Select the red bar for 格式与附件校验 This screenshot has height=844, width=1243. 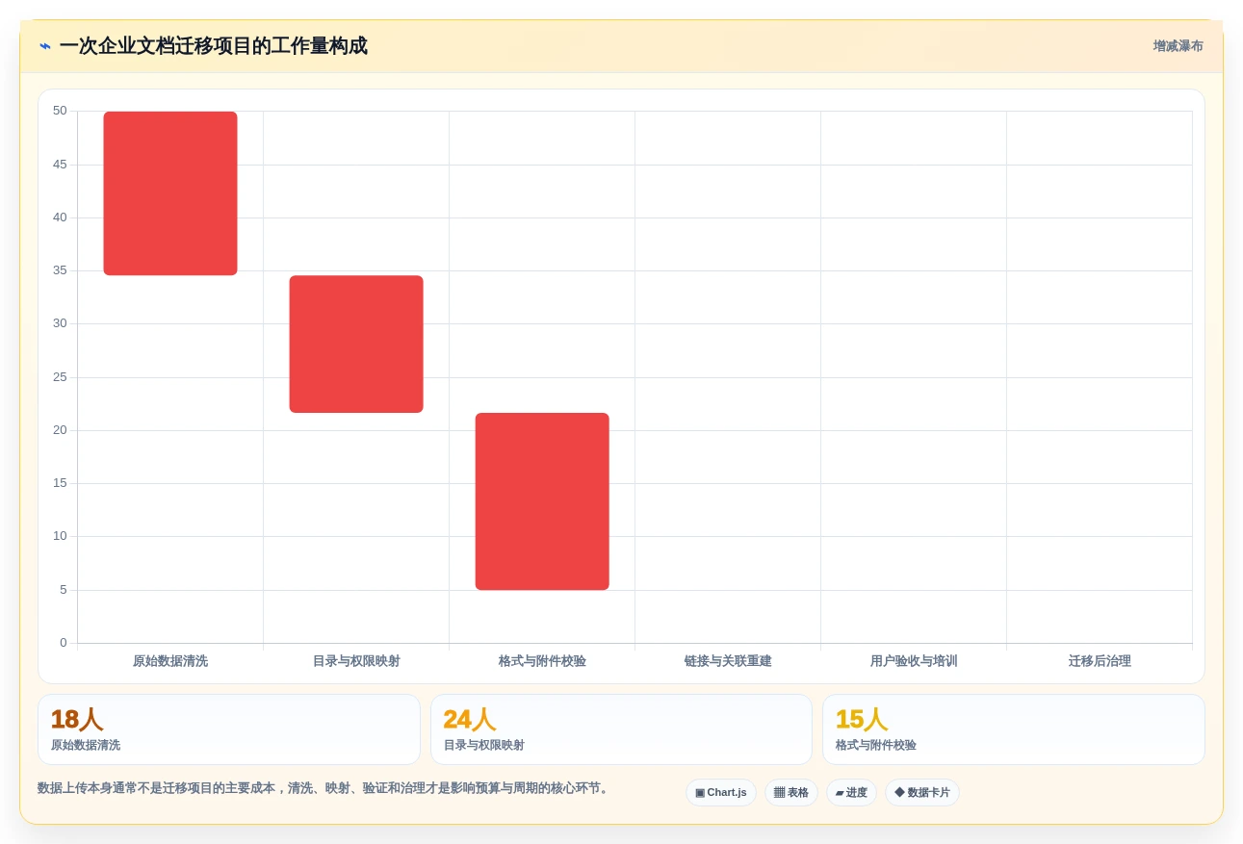tap(542, 501)
